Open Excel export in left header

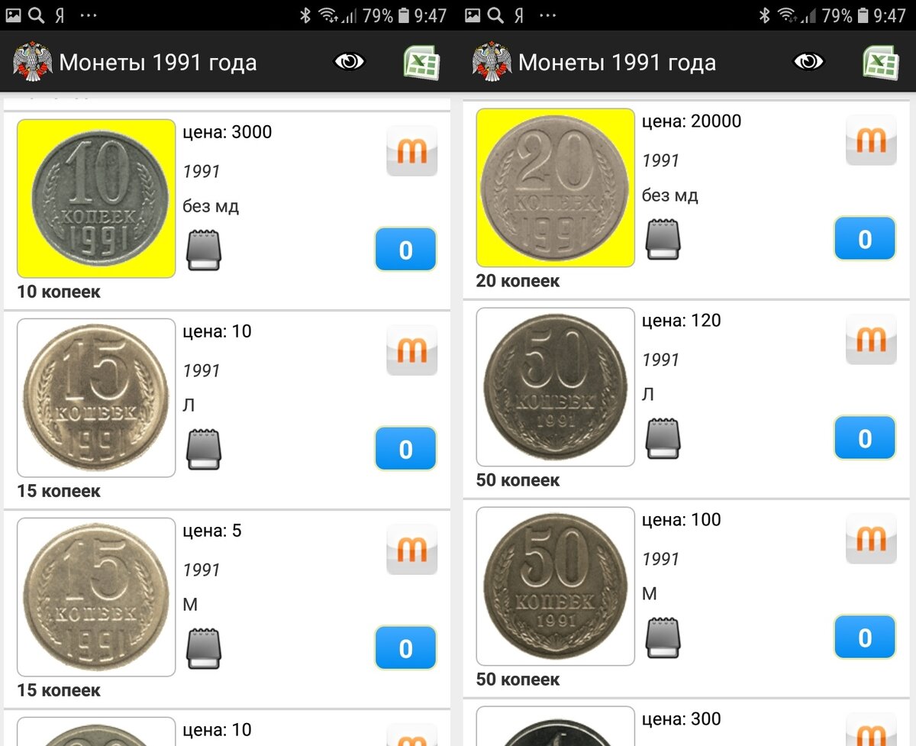tap(421, 62)
